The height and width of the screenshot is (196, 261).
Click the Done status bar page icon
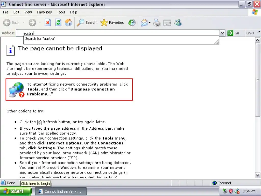click(3, 183)
